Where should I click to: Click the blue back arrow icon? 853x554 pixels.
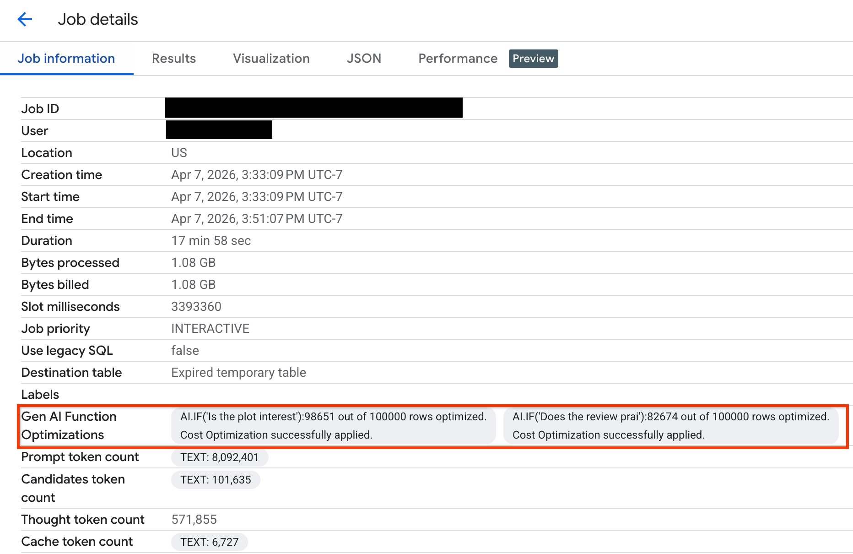click(25, 19)
